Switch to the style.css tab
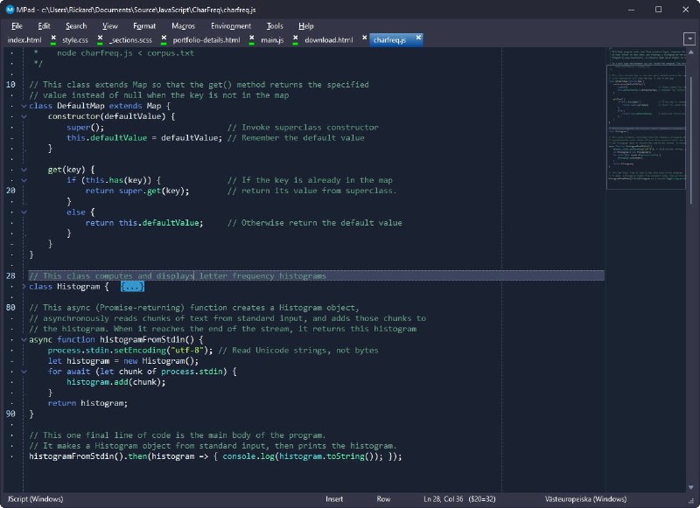 point(75,40)
